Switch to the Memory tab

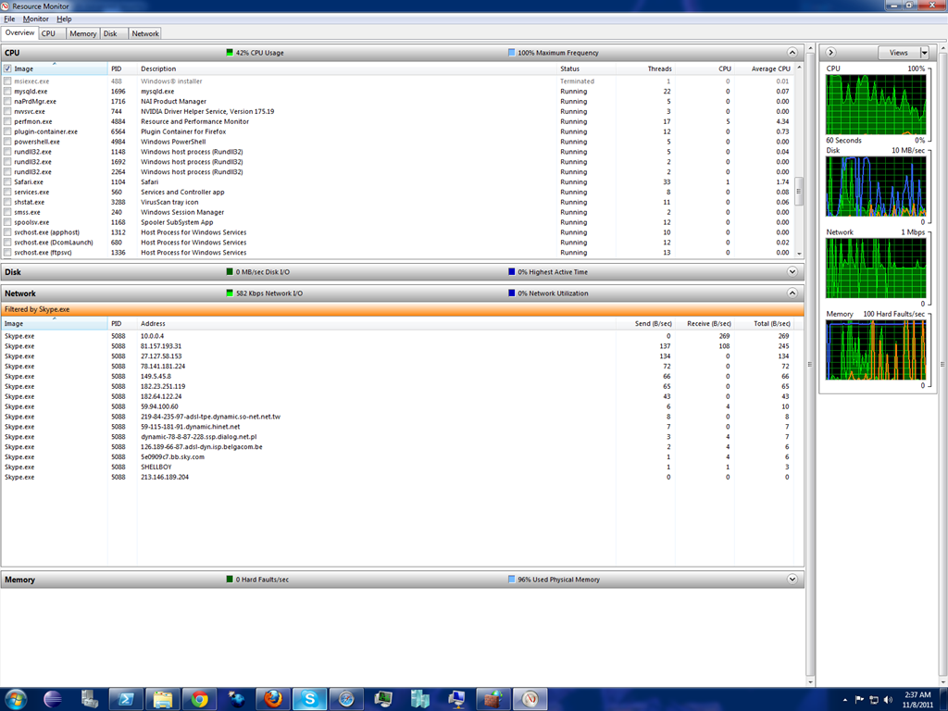82,34
